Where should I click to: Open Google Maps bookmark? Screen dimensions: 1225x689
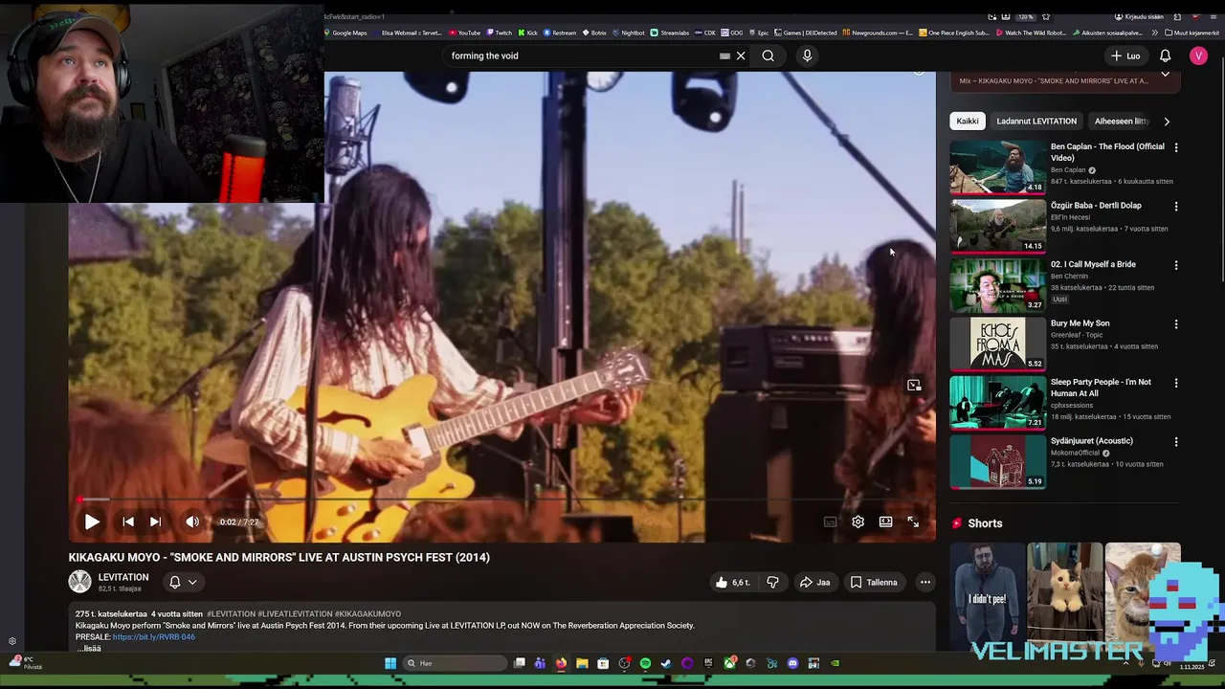click(x=345, y=33)
